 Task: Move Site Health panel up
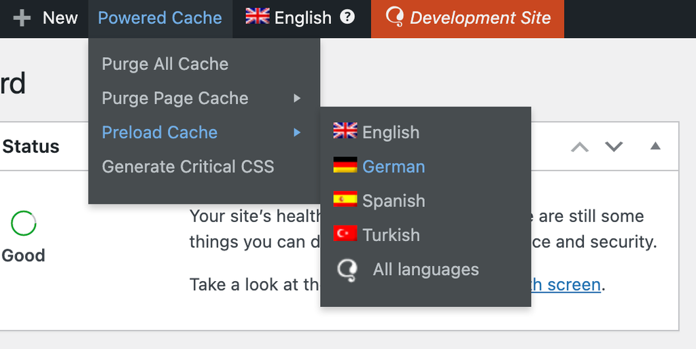580,147
